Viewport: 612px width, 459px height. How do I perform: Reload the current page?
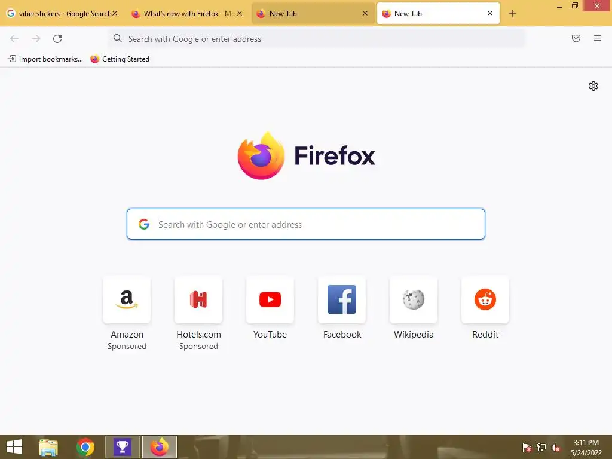point(57,39)
